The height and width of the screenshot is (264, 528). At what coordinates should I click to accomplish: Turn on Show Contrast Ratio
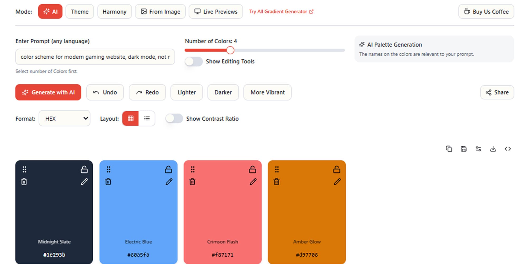coord(174,119)
